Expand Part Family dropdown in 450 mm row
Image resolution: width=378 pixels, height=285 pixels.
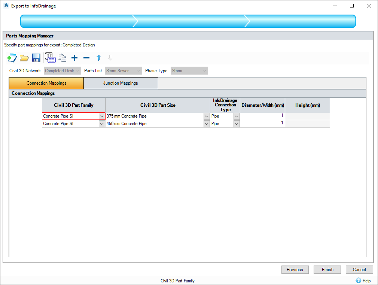[102, 124]
